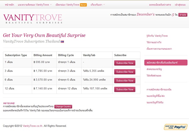189x132 pixels.
Task: Expand the แนวความคิดของ VanityTrove dropdown menu
Action: click(x=35, y=5)
